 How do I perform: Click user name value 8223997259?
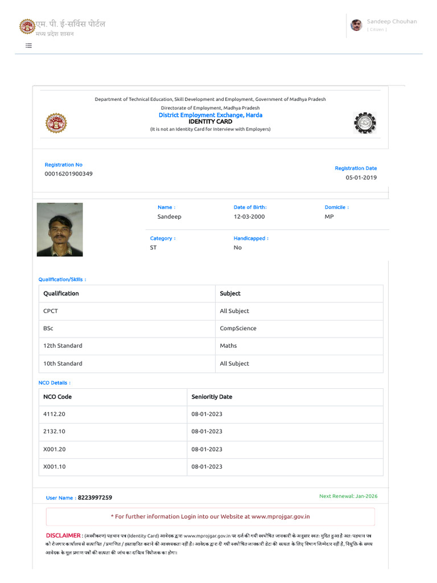[95, 498]
